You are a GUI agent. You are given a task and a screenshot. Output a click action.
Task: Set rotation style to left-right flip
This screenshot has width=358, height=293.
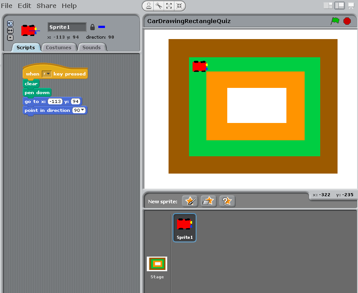click(10, 31)
